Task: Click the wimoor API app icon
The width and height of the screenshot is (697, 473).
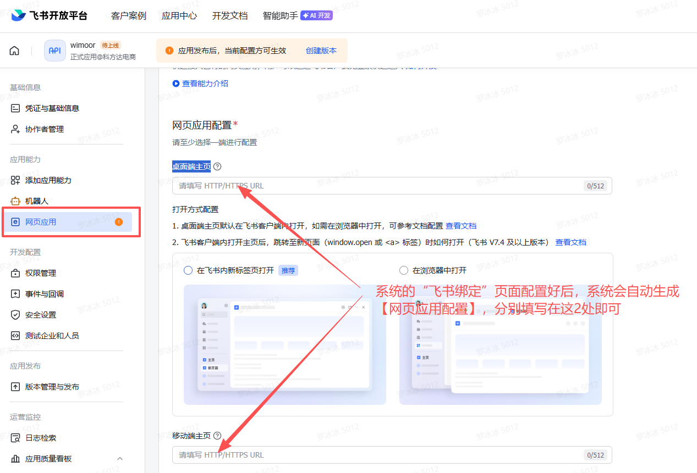Action: (54, 51)
